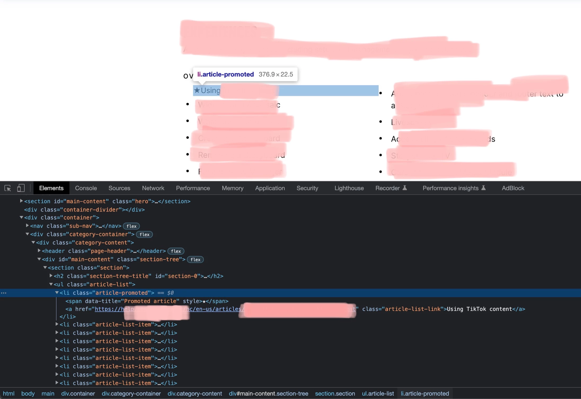Screen dimensions: 581x399
Task: Expand the h2 section-tree-title node
Action: coord(51,276)
